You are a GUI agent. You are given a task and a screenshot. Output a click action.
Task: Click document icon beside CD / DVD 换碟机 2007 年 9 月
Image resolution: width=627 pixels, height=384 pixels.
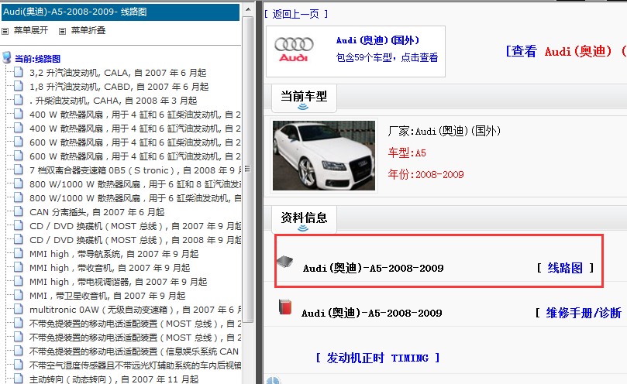19,225
